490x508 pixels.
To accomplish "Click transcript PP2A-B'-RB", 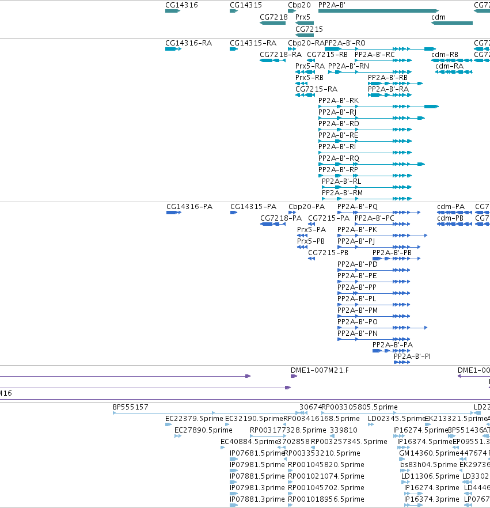I will [388, 78].
